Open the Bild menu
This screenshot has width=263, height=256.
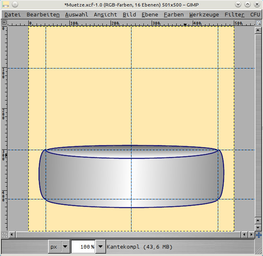[x=129, y=15]
